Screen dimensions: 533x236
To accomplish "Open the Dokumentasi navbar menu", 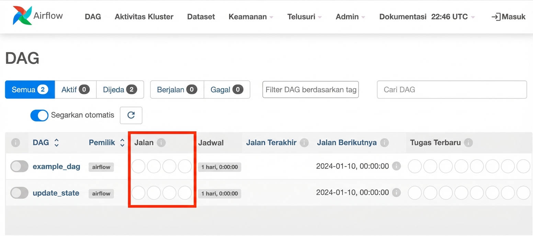I will pyautogui.click(x=403, y=17).
